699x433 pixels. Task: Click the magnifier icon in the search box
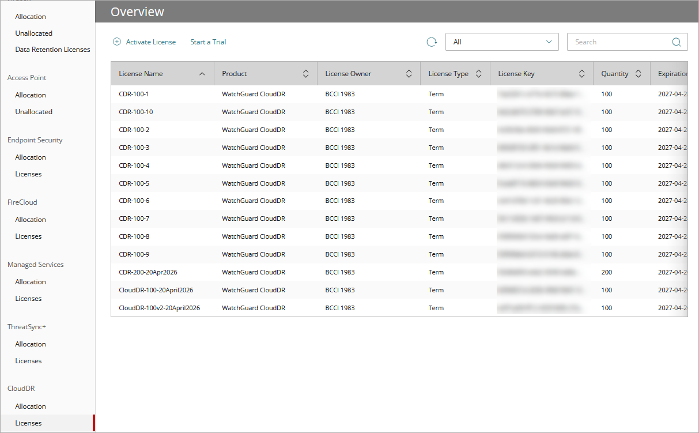coord(677,42)
